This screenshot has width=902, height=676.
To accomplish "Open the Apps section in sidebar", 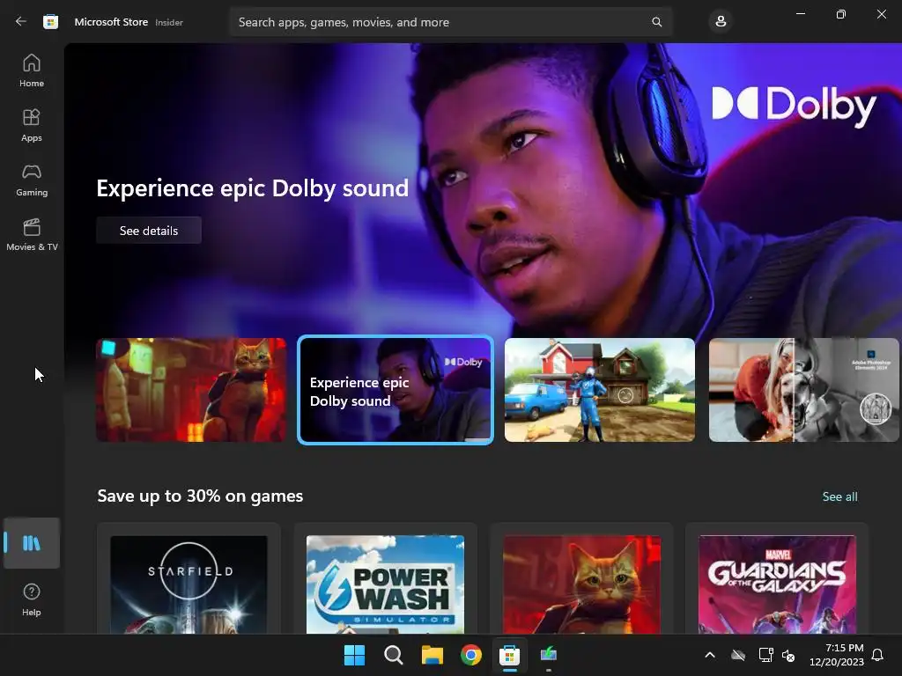I will (32, 125).
